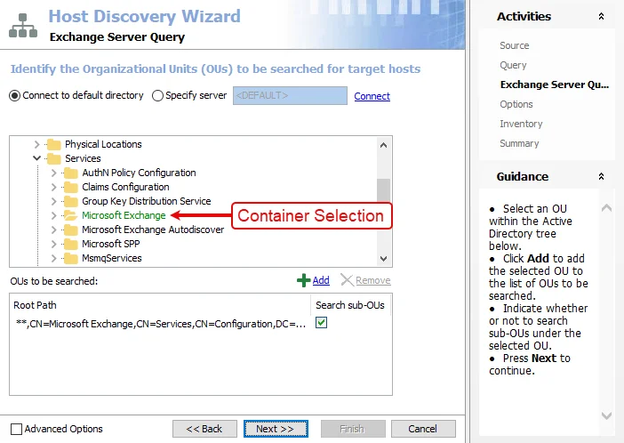Go to the Source activity step
Screen dimensions: 624x443
coord(515,45)
